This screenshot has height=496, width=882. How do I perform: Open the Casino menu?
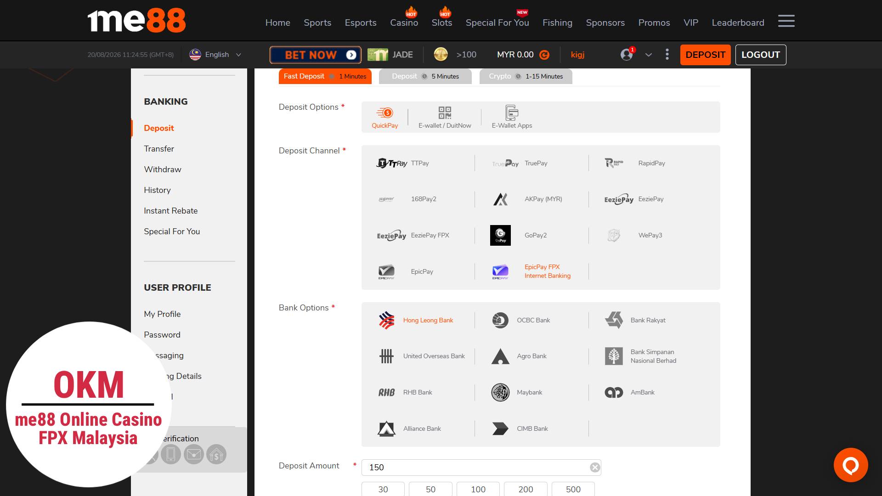[x=404, y=23]
